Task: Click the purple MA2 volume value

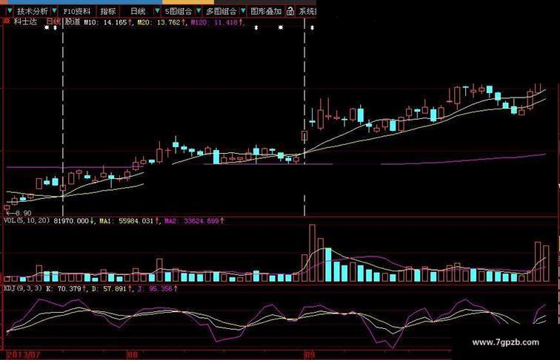Action: [192, 221]
